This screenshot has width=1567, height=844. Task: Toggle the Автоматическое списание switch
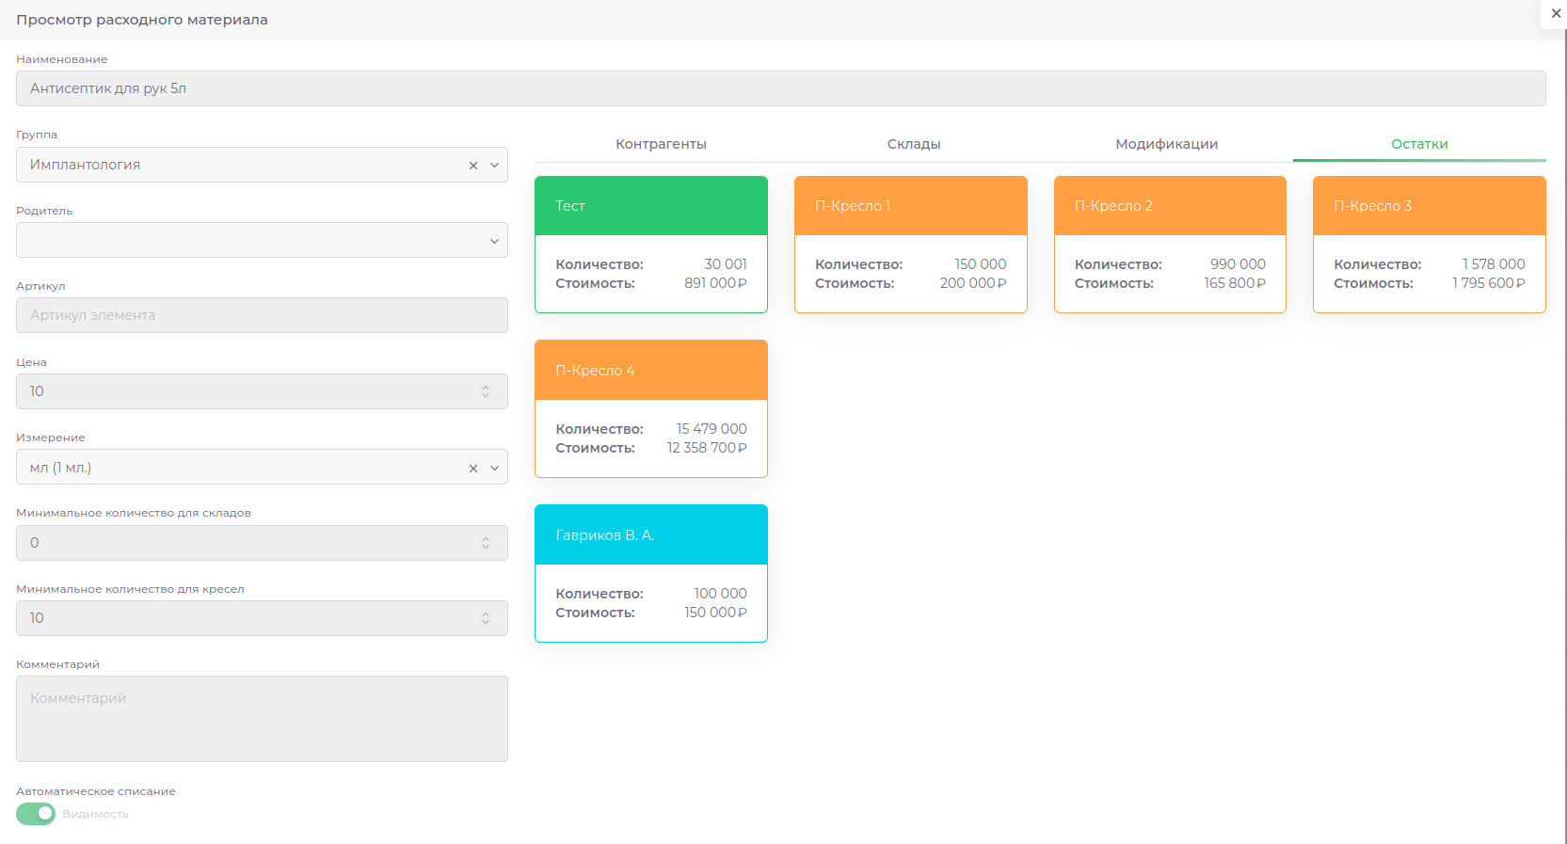(x=36, y=814)
